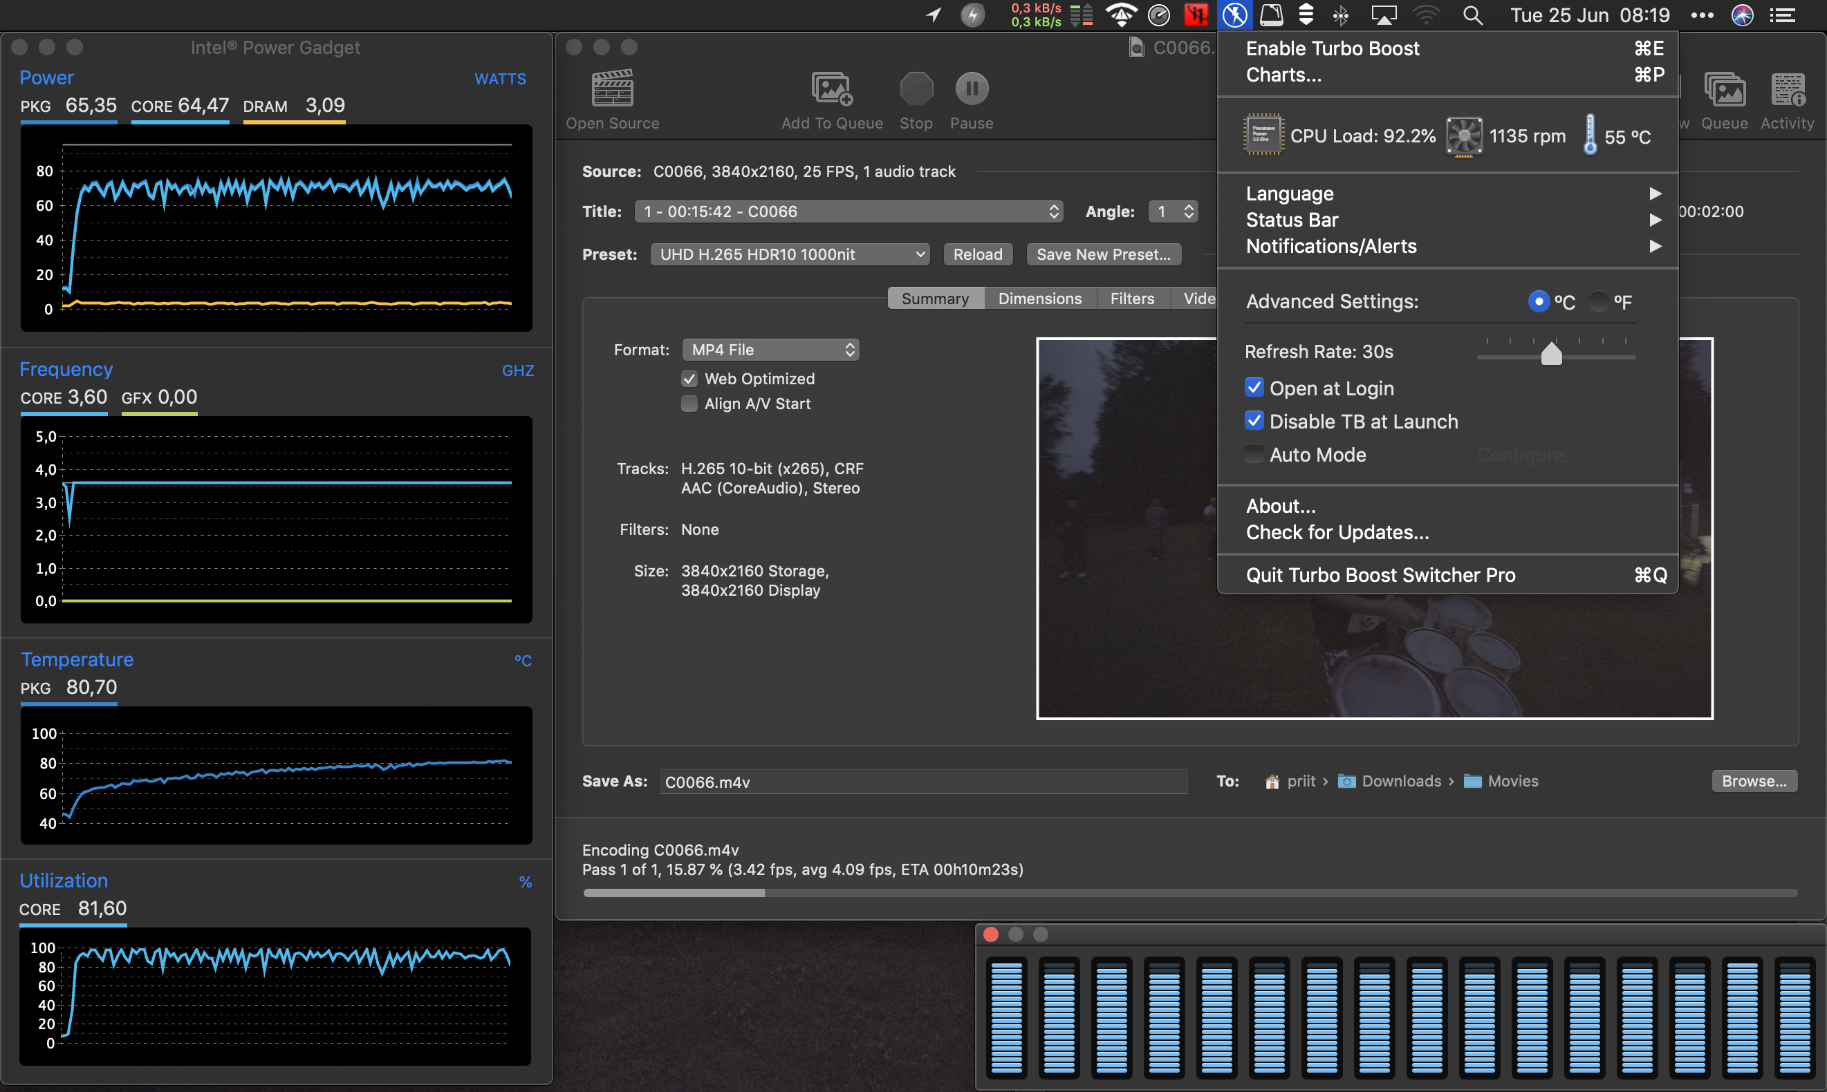Choose Enable Turbo Boost menu item
Viewport: 1827px width, 1092px height.
click(x=1447, y=48)
